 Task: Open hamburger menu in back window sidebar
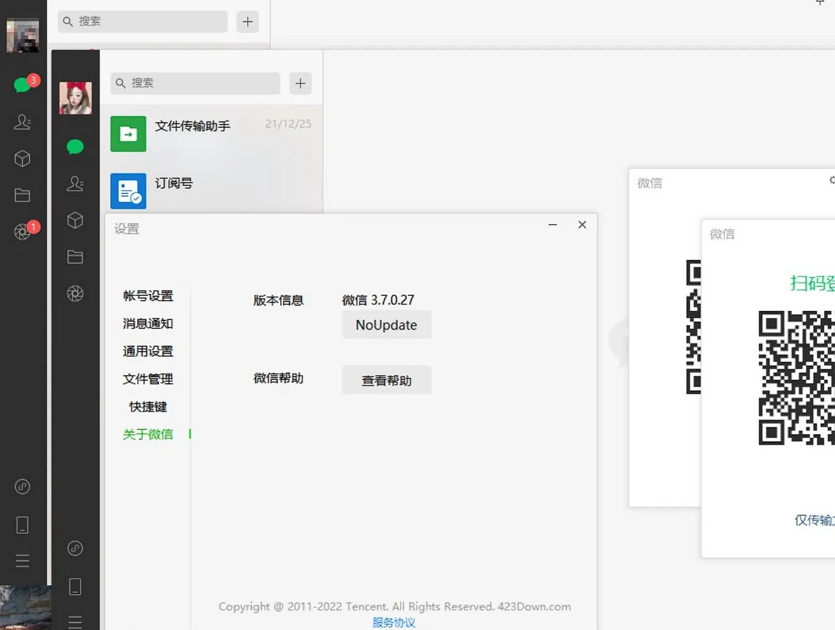pyautogui.click(x=23, y=560)
